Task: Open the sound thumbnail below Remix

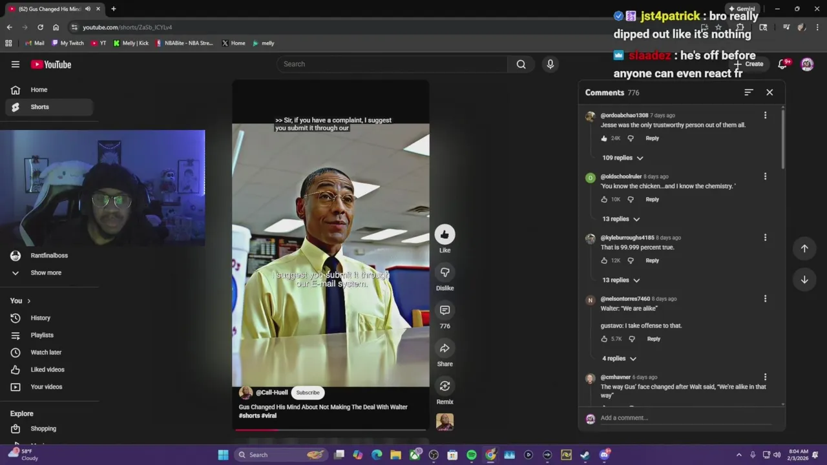Action: click(x=445, y=422)
